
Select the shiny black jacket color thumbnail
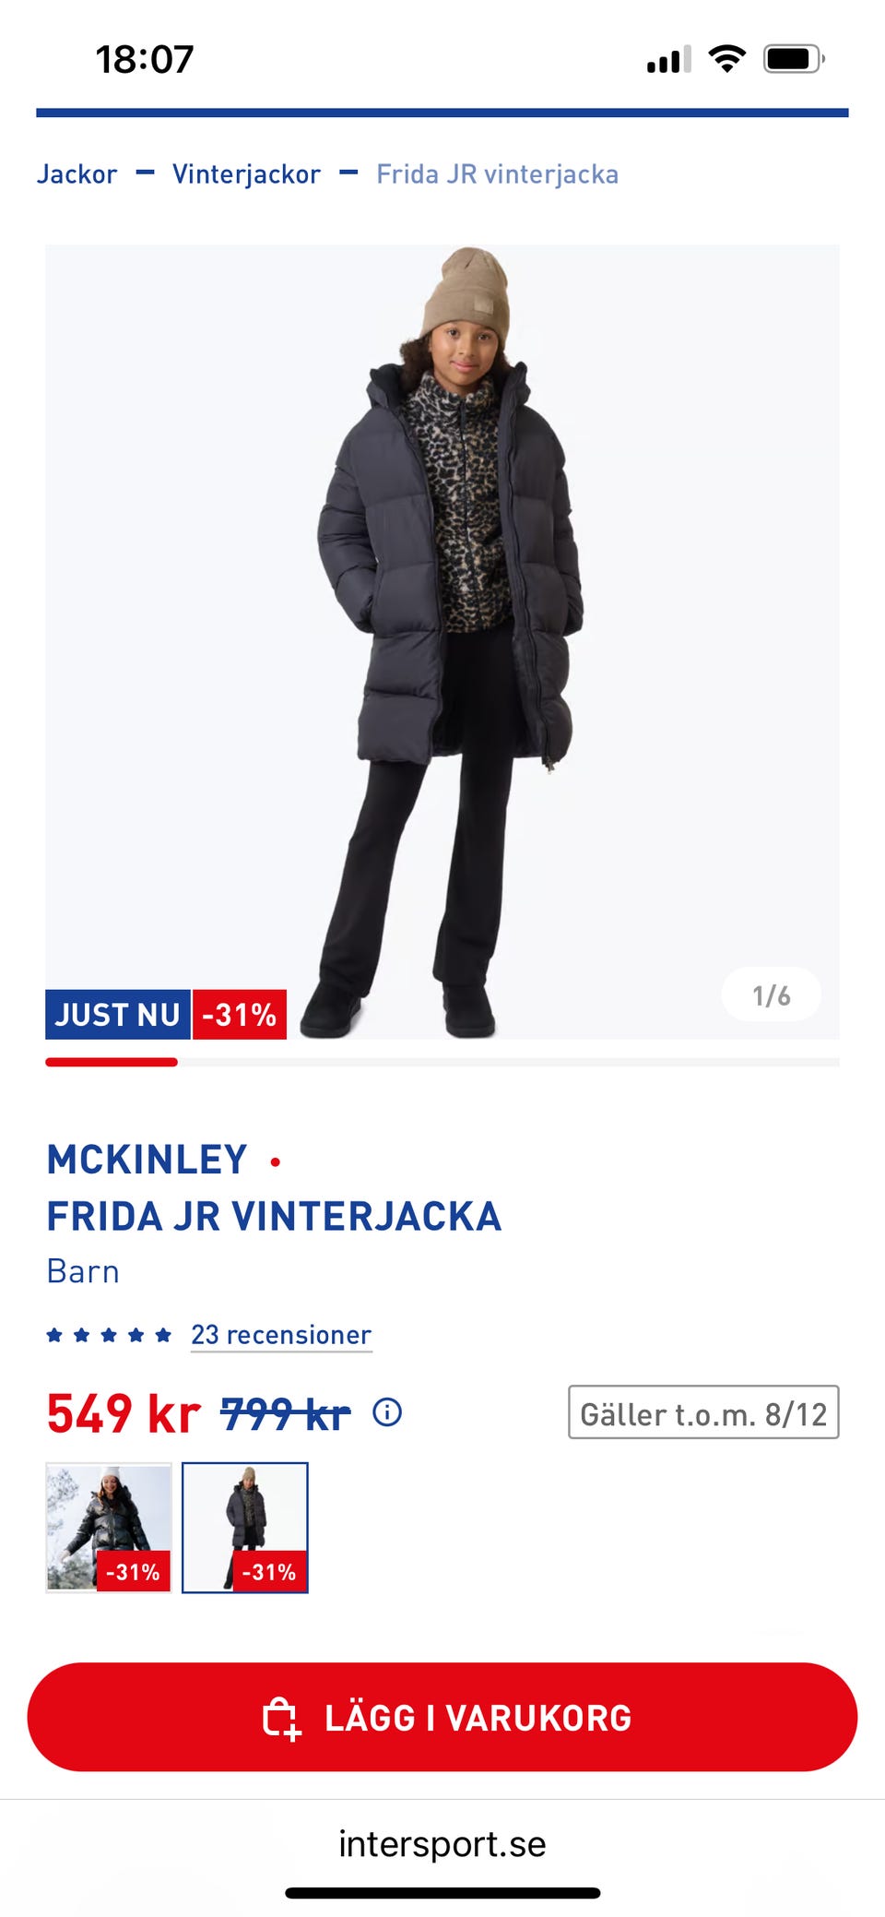click(x=109, y=1527)
